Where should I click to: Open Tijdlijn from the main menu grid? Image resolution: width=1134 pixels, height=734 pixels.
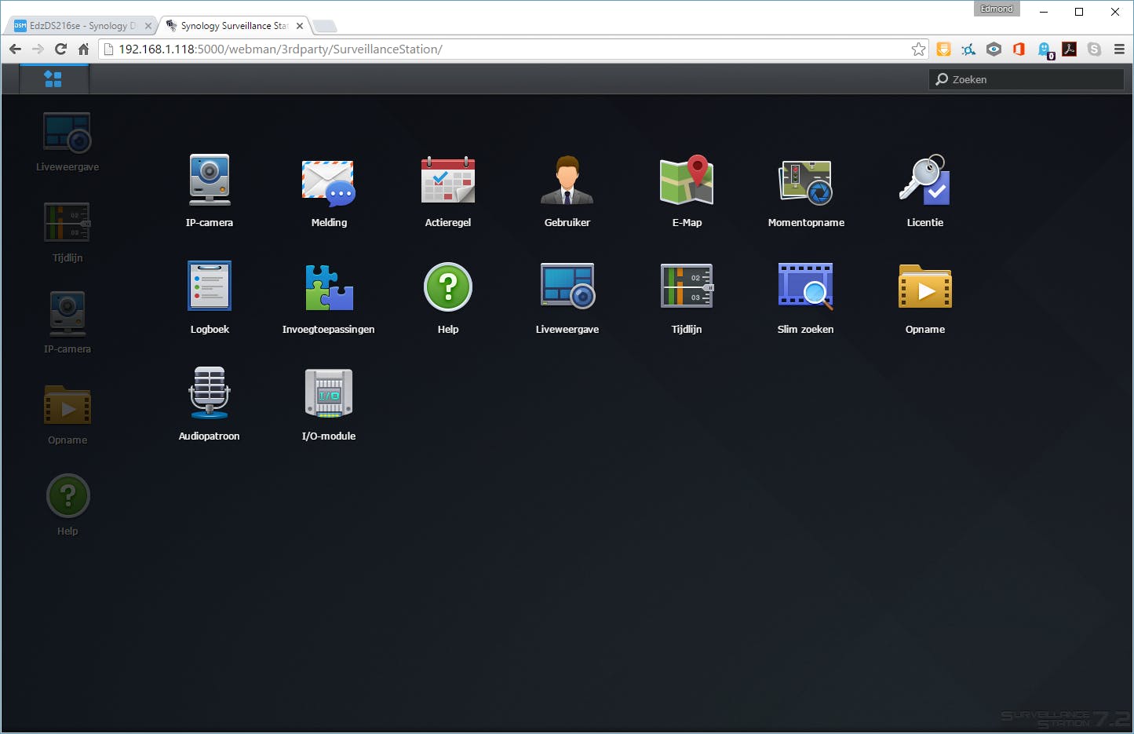[687, 286]
